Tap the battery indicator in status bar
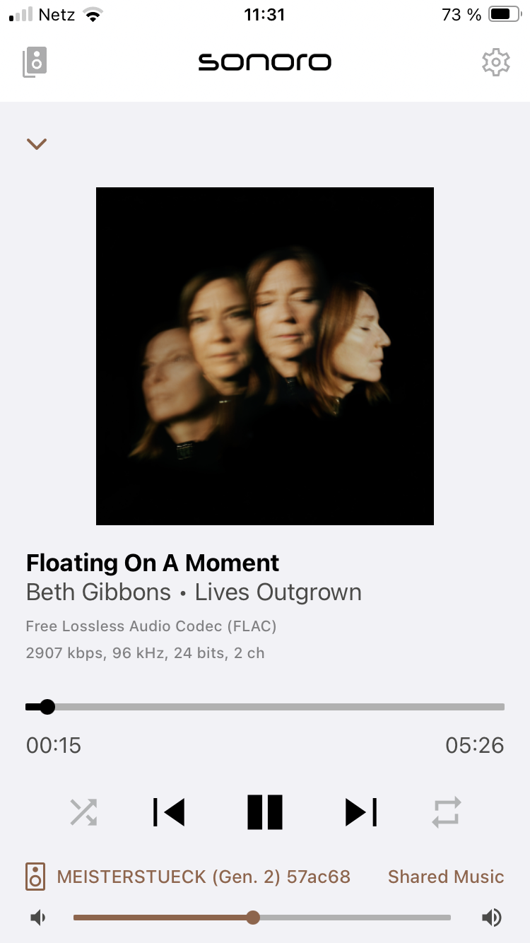The image size is (530, 943). pyautogui.click(x=505, y=14)
